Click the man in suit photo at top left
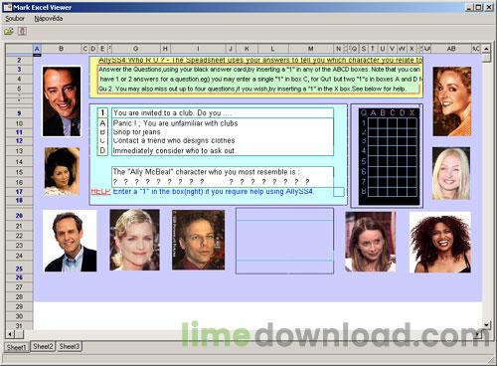This screenshot has height=366, width=497. pos(62,101)
